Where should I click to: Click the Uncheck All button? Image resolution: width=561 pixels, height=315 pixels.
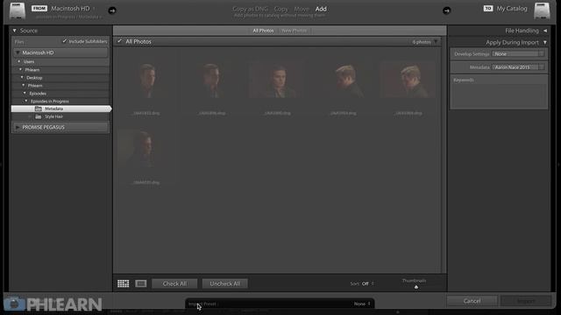[x=225, y=283]
